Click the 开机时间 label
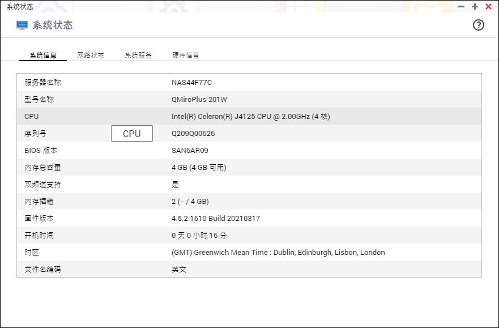The image size is (499, 328). tap(39, 236)
